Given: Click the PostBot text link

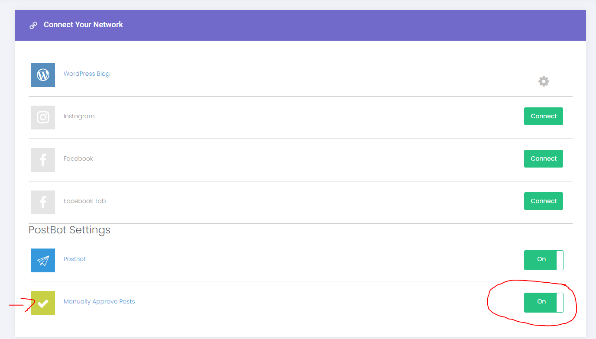Looking at the screenshot, I should pyautogui.click(x=74, y=259).
